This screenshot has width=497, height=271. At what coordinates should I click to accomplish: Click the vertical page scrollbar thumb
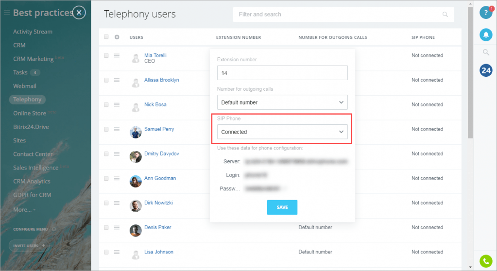pos(470,73)
